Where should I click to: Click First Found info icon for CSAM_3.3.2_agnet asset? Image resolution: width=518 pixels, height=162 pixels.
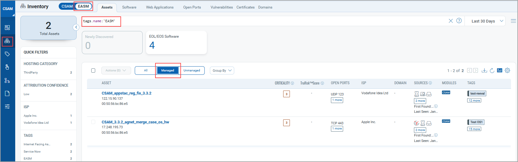click(x=436, y=135)
